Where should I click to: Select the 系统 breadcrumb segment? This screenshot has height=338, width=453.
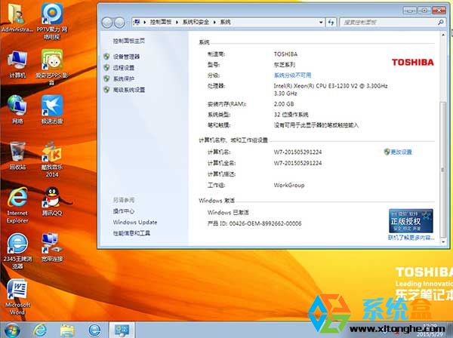[x=225, y=22]
